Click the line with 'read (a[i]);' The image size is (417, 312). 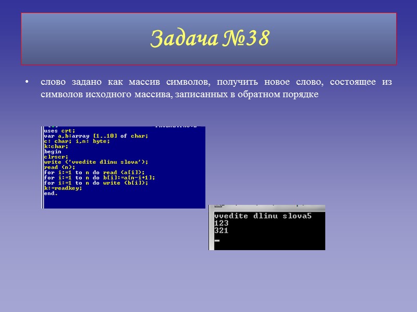point(94,173)
